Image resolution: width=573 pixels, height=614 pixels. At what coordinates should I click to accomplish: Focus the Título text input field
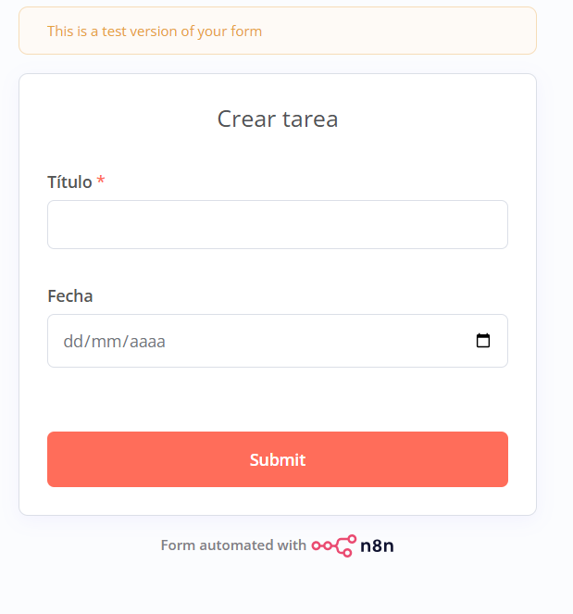click(x=278, y=225)
